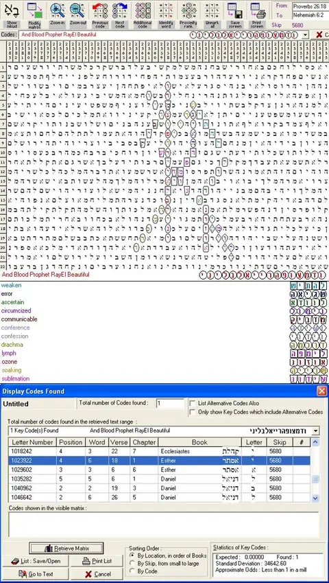
Task: Enable List Alternative Codes Also checkbox
Action: (192, 403)
